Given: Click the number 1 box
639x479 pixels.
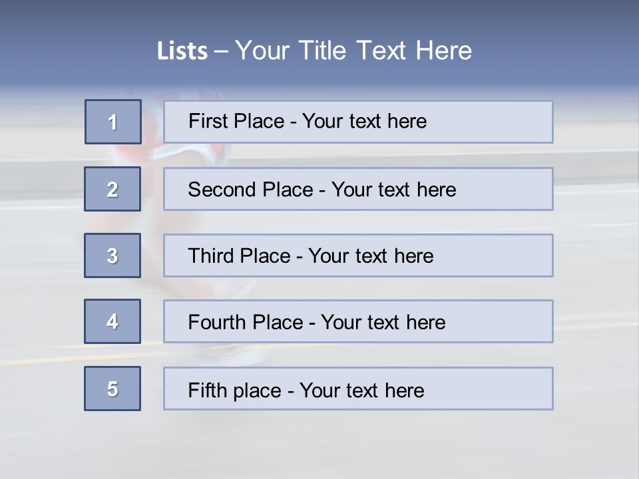Looking at the screenshot, I should [113, 122].
